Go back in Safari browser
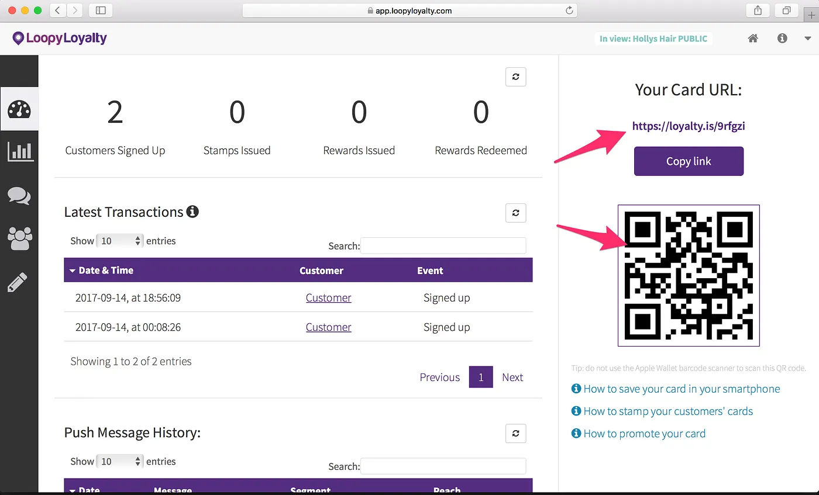Image resolution: width=819 pixels, height=495 pixels. [57, 10]
